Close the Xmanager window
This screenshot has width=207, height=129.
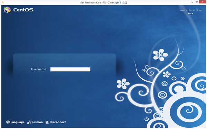203,2
